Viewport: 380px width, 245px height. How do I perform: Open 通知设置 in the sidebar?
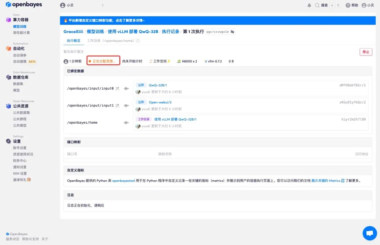[x=20, y=167]
